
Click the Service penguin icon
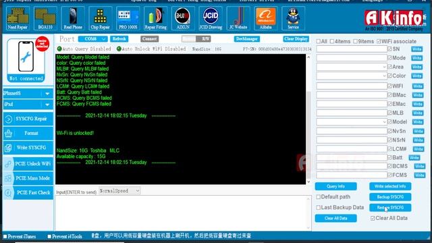click(293, 18)
